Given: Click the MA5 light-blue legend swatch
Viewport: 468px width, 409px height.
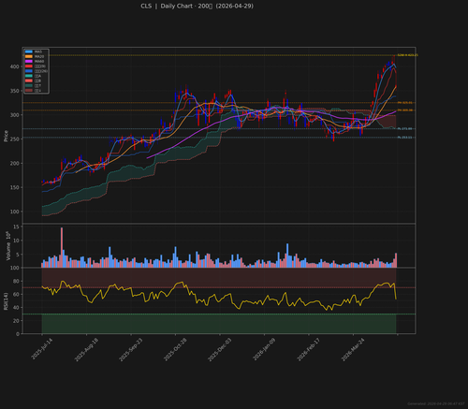Looking at the screenshot, I should coord(29,51).
